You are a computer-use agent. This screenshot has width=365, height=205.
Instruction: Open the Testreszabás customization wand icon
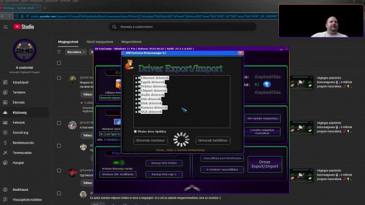pyautogui.click(x=5, y=153)
